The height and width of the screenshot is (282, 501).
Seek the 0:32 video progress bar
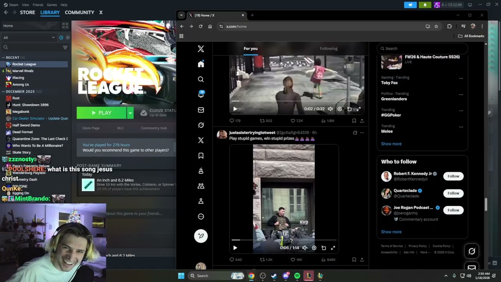tap(297, 101)
